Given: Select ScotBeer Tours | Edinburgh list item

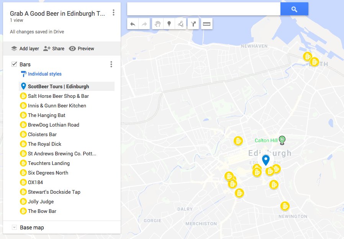Looking at the screenshot, I should click(67, 86).
